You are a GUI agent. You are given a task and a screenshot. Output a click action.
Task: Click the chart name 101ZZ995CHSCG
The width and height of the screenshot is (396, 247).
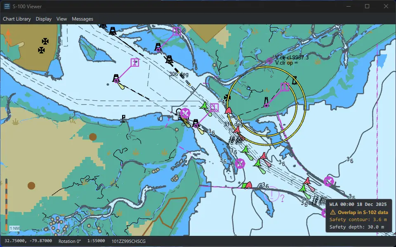coord(129,241)
